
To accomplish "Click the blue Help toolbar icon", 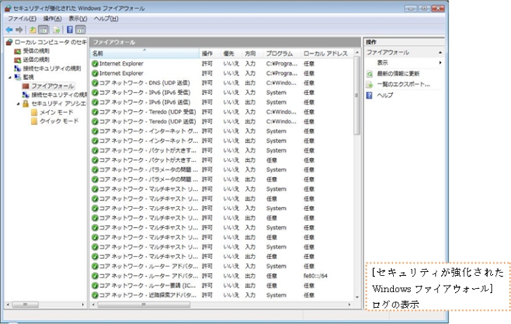I will (70, 30).
